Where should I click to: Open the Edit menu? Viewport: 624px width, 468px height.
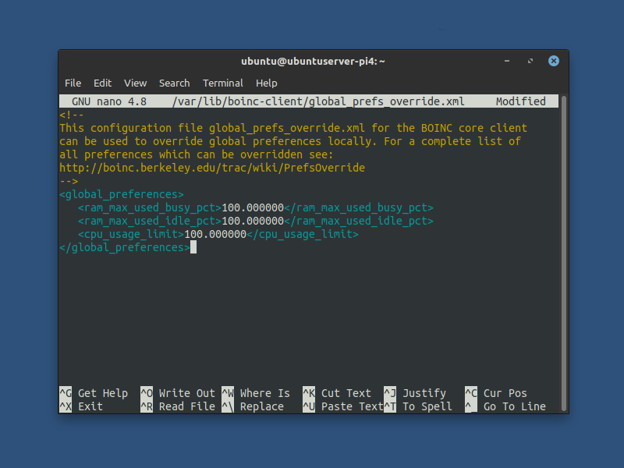pyautogui.click(x=102, y=83)
